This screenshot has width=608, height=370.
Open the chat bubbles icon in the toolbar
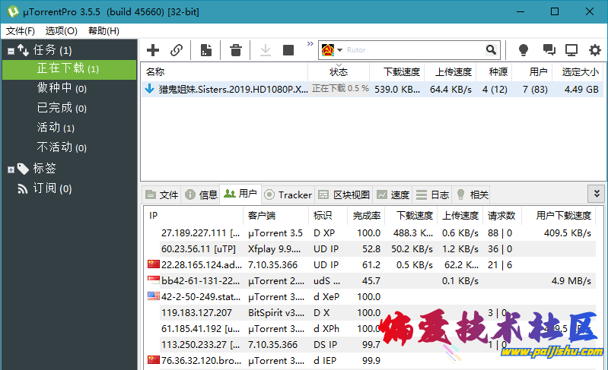(x=549, y=50)
